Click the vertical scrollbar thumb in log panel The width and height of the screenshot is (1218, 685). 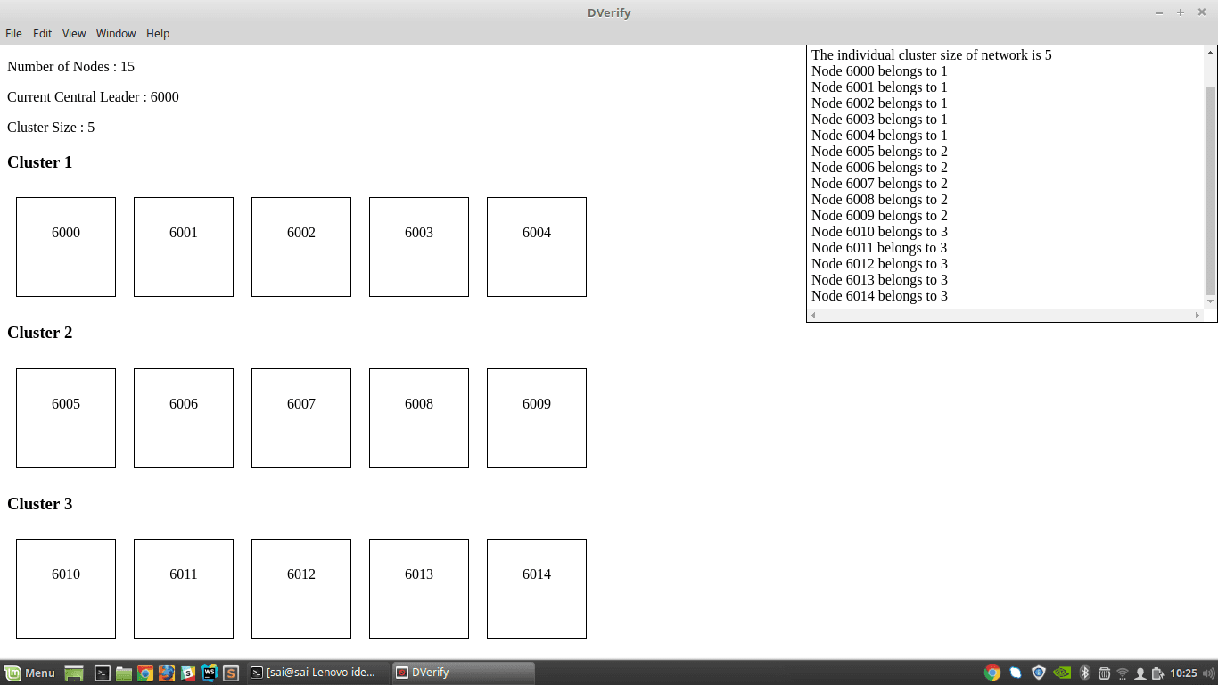(1210, 190)
